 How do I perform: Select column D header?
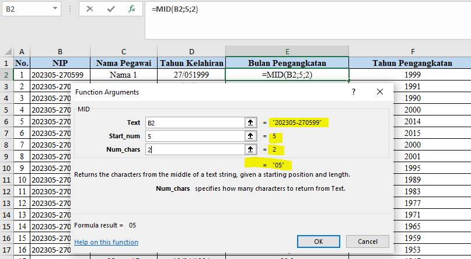[191, 51]
